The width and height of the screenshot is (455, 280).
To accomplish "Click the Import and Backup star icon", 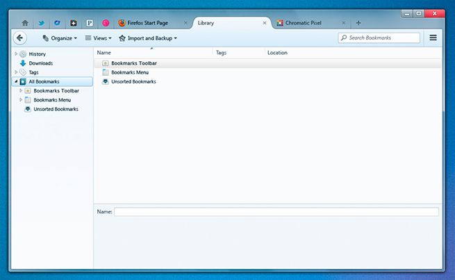I will [x=122, y=38].
